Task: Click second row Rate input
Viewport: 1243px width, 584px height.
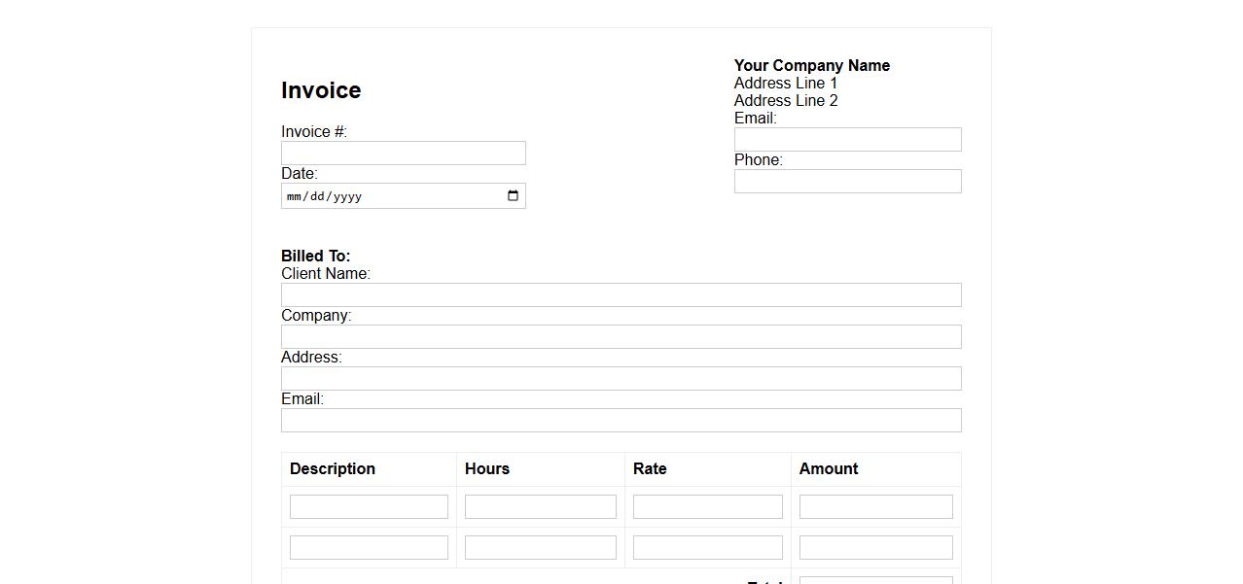Action: pyautogui.click(x=707, y=547)
